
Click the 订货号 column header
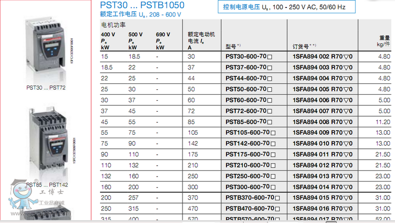coord(303,46)
